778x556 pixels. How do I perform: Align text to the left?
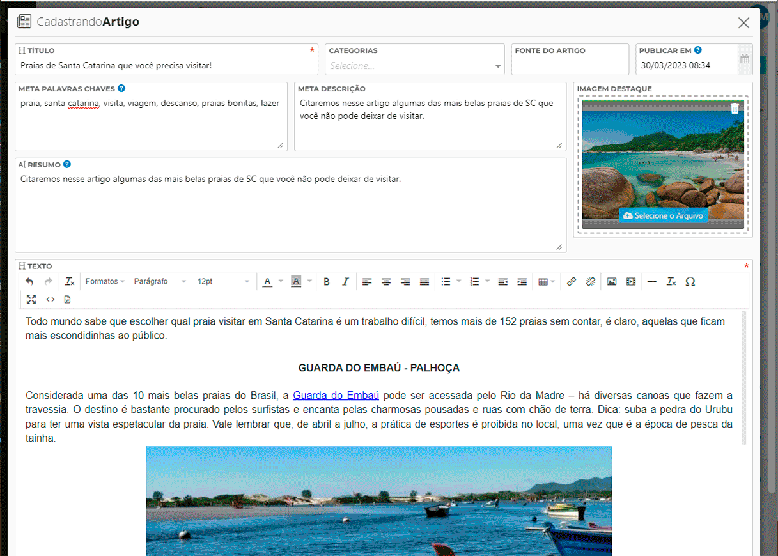point(367,281)
